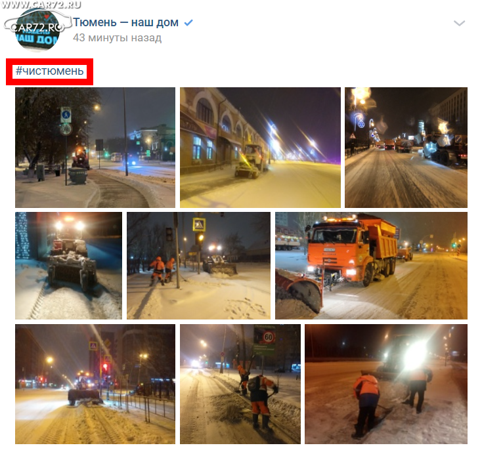This screenshot has height=454, width=482.
Task: Open photo of workers near traffic light
Action: click(x=198, y=266)
